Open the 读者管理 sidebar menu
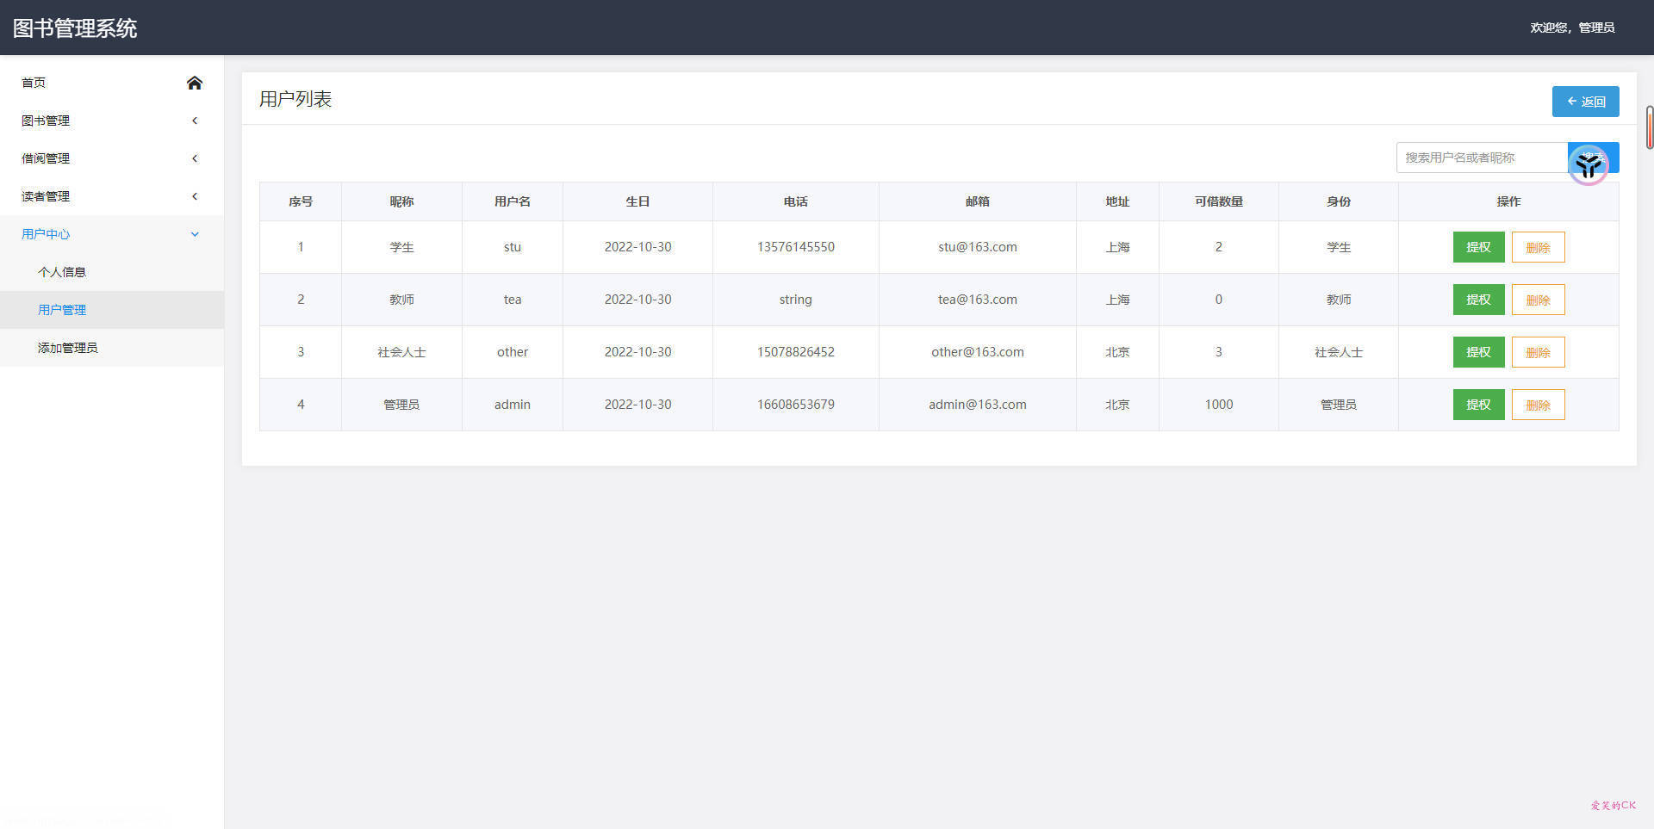The width and height of the screenshot is (1654, 829). pos(112,196)
